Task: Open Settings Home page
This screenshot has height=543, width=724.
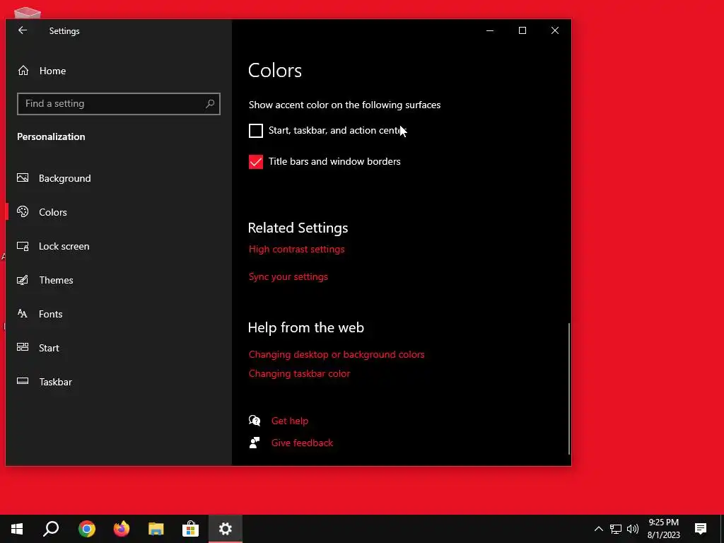Action: click(x=42, y=71)
